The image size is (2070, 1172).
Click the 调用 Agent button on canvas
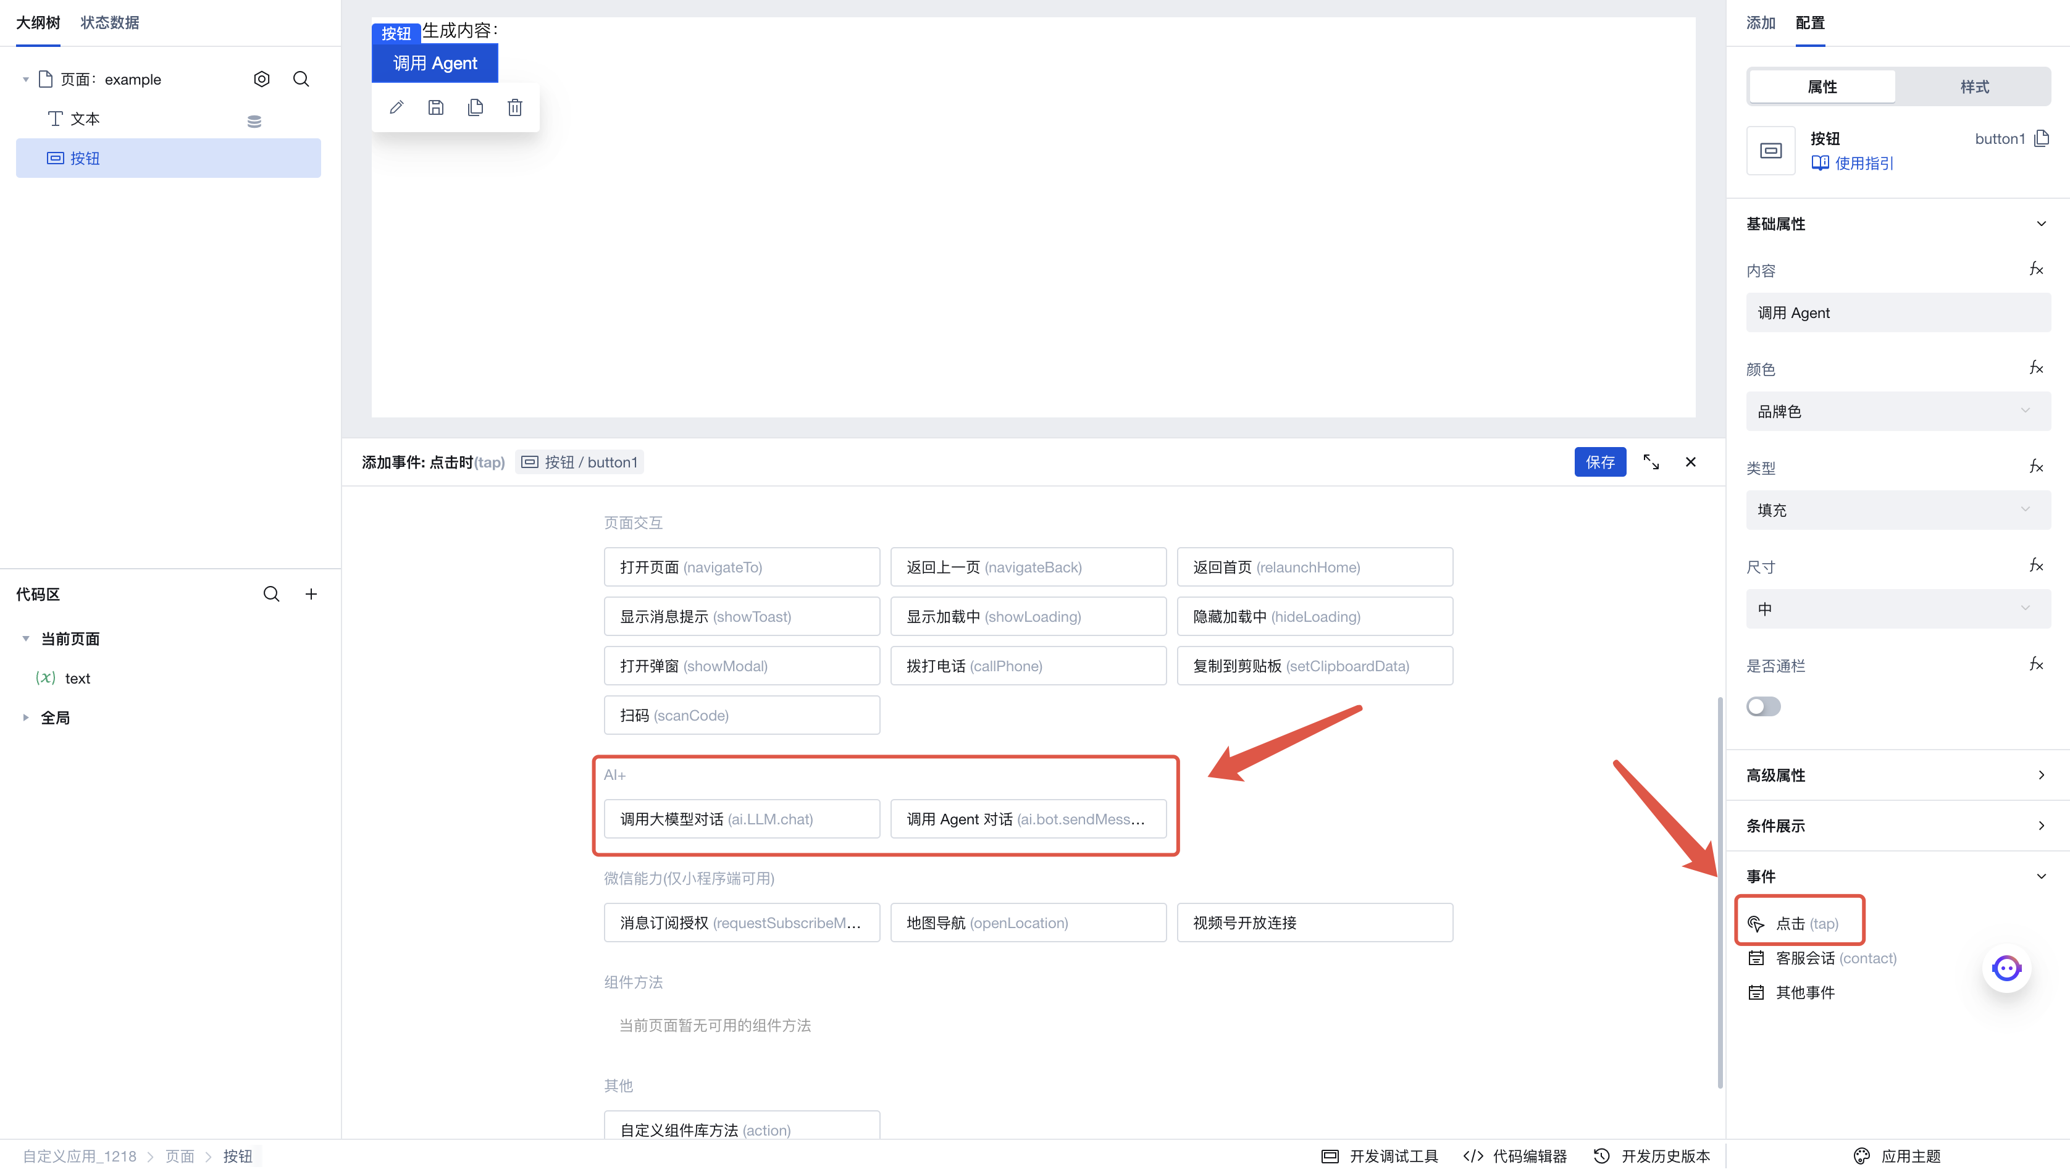point(435,63)
